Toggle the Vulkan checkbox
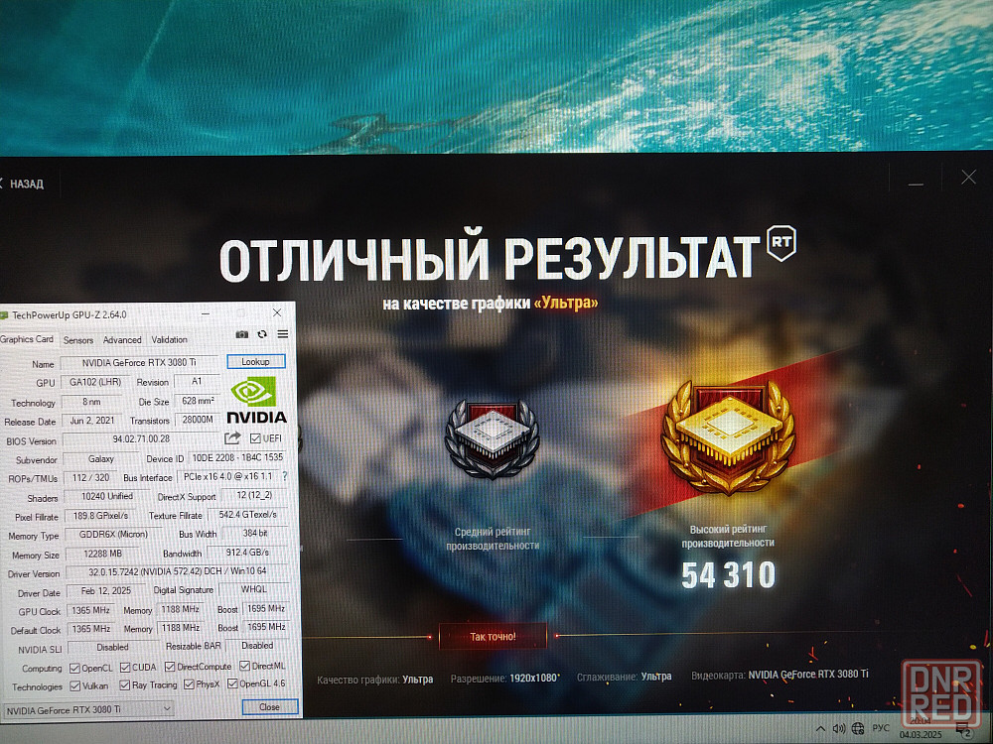Screen dimensions: 993x744 pyautogui.click(x=74, y=685)
